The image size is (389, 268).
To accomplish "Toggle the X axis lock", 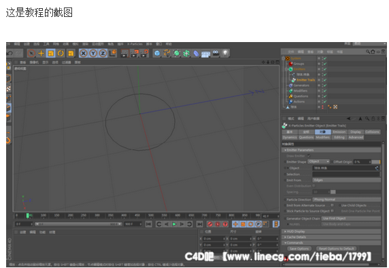I will (84, 53).
